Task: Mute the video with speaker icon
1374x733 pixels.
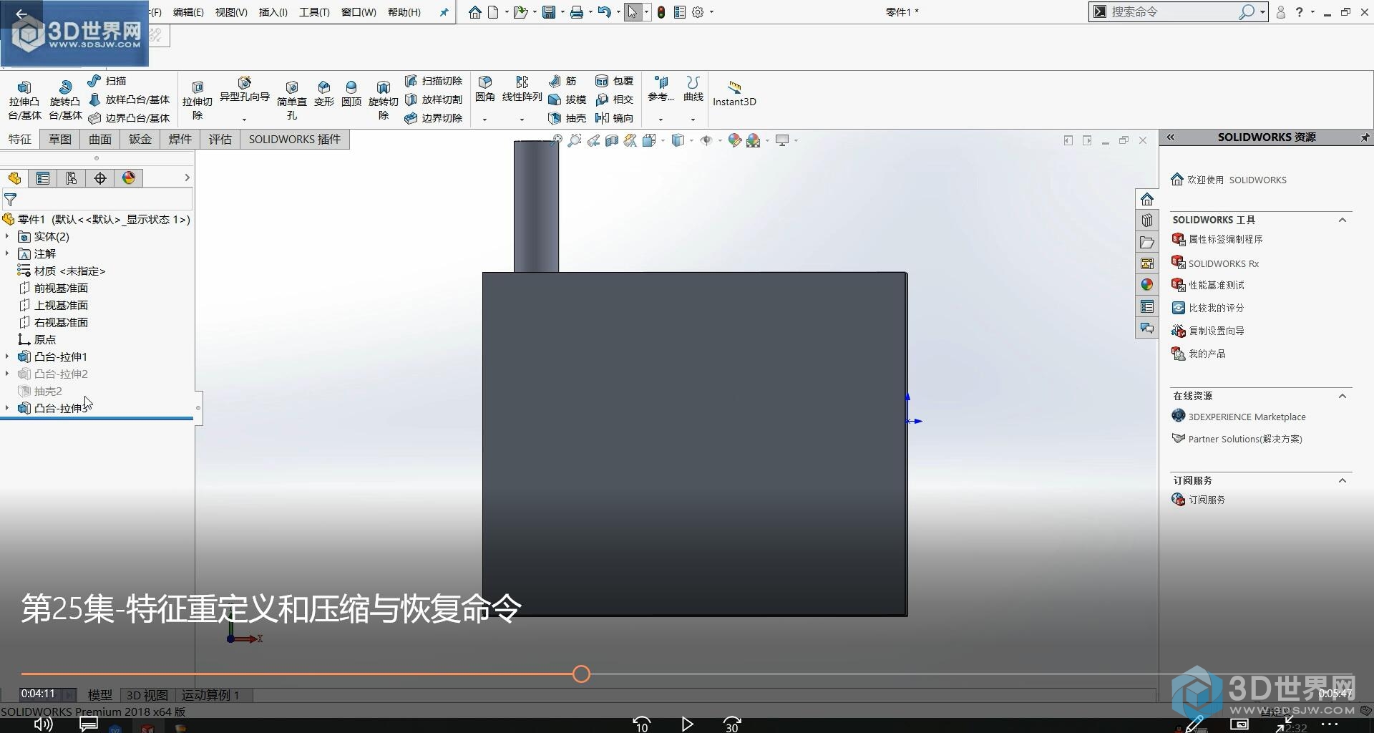Action: tap(43, 724)
